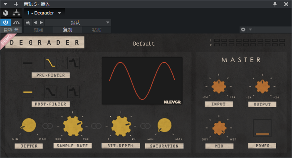The image size is (292, 158).
Task: Click the Saturation knob
Action: point(164,125)
